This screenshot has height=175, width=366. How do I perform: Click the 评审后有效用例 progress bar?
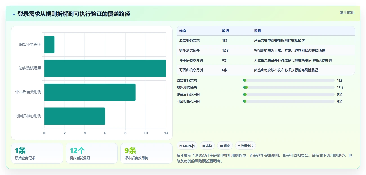(x=289, y=94)
